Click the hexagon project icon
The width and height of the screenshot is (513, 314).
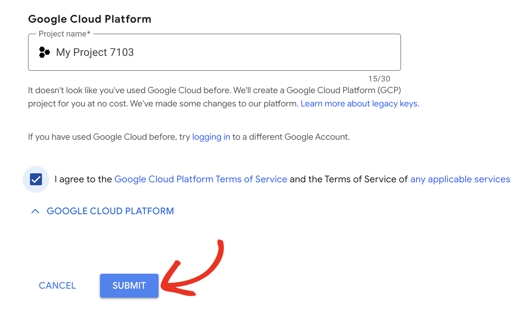coord(44,52)
